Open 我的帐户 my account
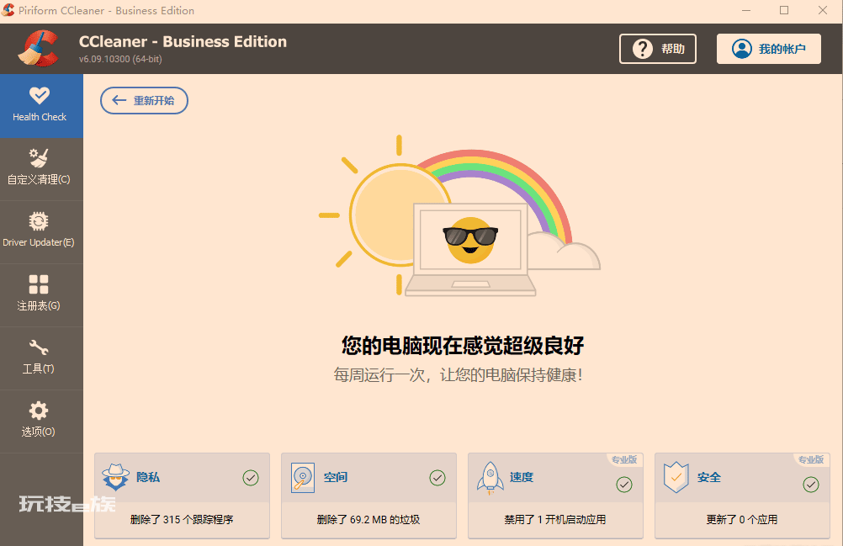The height and width of the screenshot is (546, 843). click(x=769, y=49)
